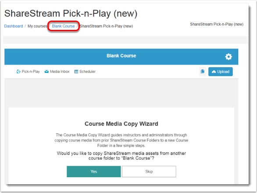Click the Course Media Copy Wizard heading

[121, 124]
